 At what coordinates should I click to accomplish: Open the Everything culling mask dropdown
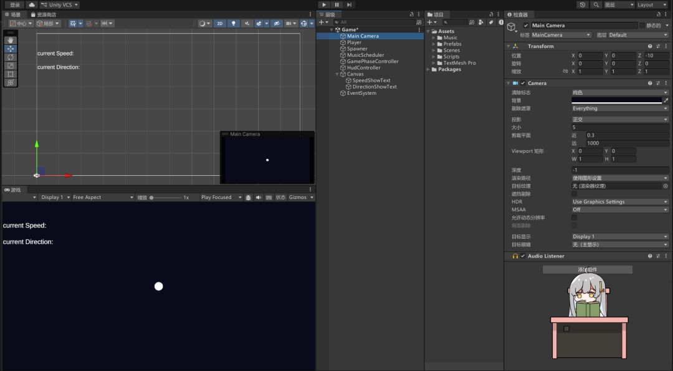coord(620,108)
